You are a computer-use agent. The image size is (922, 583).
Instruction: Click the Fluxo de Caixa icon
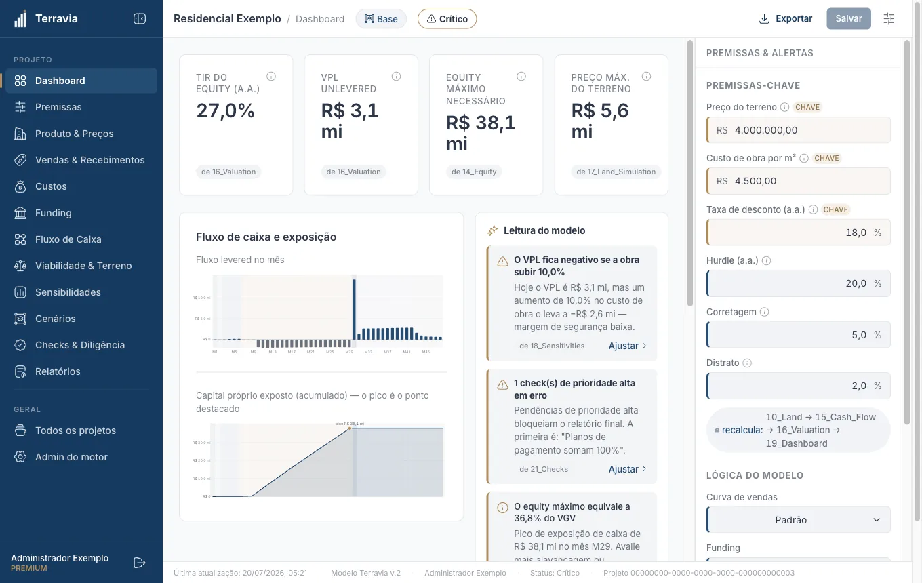pos(20,239)
